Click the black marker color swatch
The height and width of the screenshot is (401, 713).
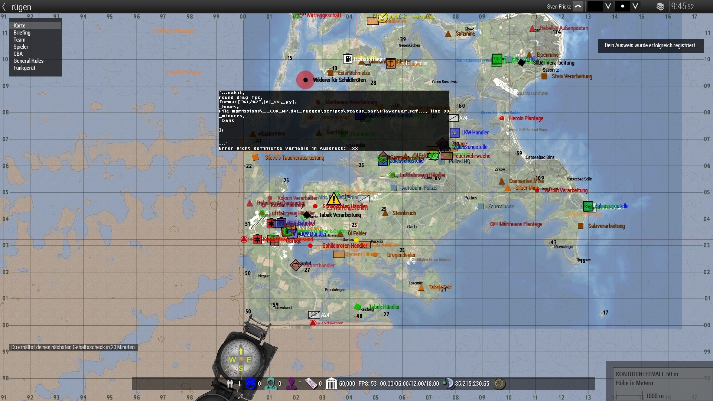[595, 6]
